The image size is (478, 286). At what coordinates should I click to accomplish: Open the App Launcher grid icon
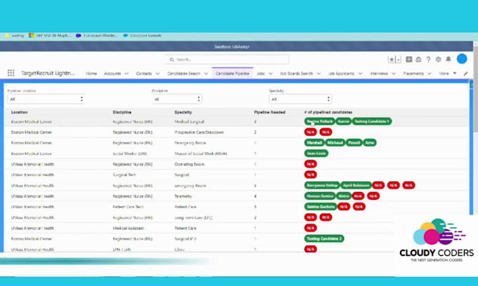(11, 73)
